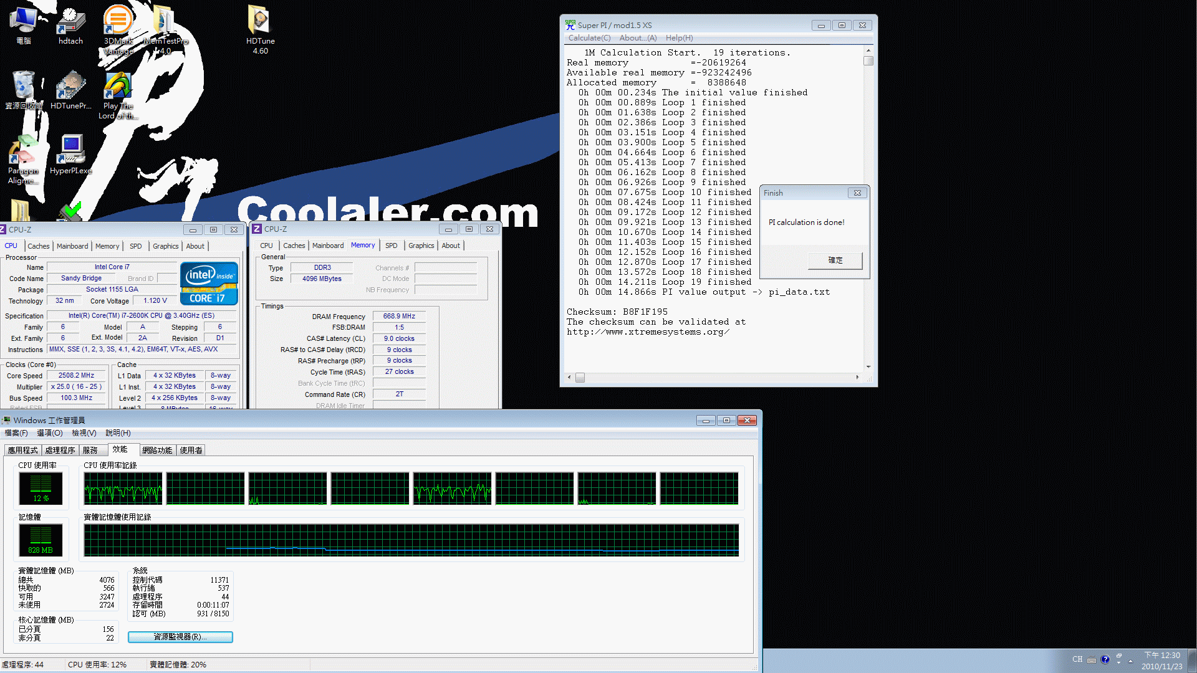Select CPU tab in right CPU-Z window

point(267,246)
